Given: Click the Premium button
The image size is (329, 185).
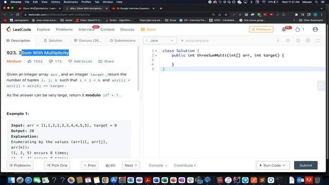Looking at the screenshot, I should coord(261,29).
